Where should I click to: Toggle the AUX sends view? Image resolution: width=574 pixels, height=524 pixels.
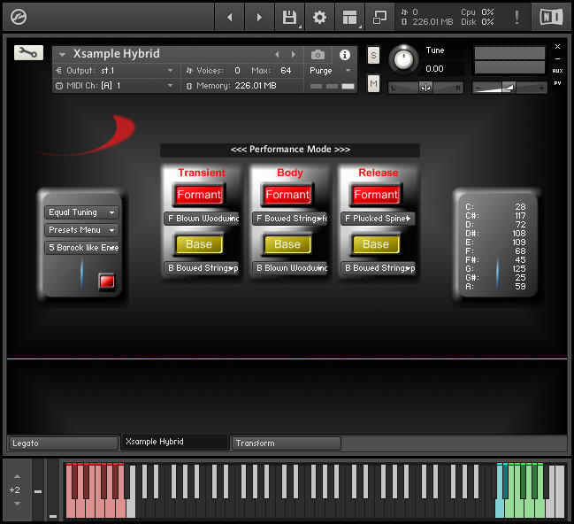tap(557, 71)
